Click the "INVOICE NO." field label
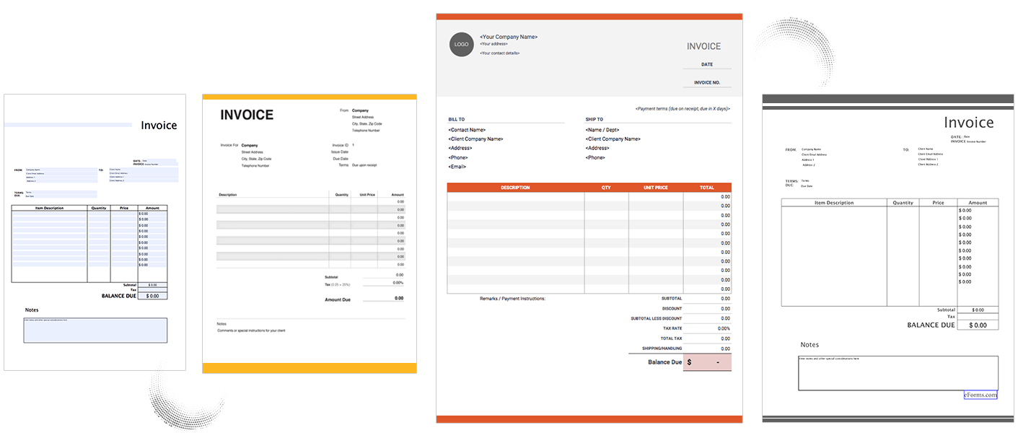This screenshot has width=1018, height=438. tap(707, 83)
